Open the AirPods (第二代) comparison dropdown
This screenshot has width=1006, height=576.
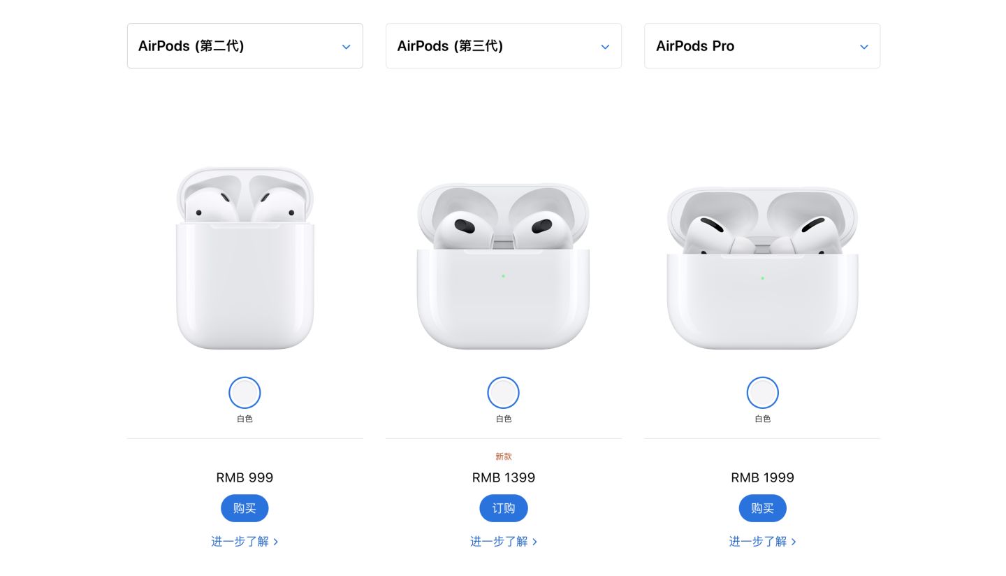pos(245,45)
